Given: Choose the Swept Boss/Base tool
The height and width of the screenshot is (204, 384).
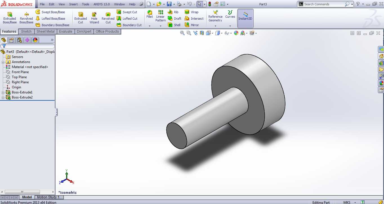Looking at the screenshot, I should tap(50, 12).
